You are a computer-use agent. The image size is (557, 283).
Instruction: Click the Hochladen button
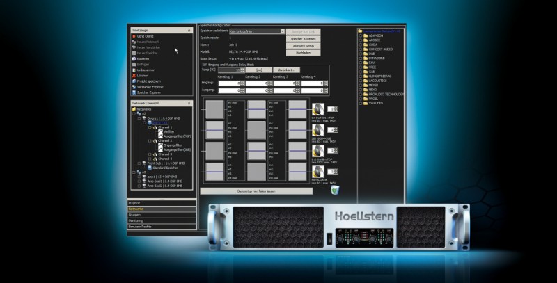click(x=304, y=53)
